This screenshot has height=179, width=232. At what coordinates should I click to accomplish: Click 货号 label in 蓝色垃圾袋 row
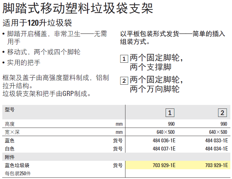(118, 165)
